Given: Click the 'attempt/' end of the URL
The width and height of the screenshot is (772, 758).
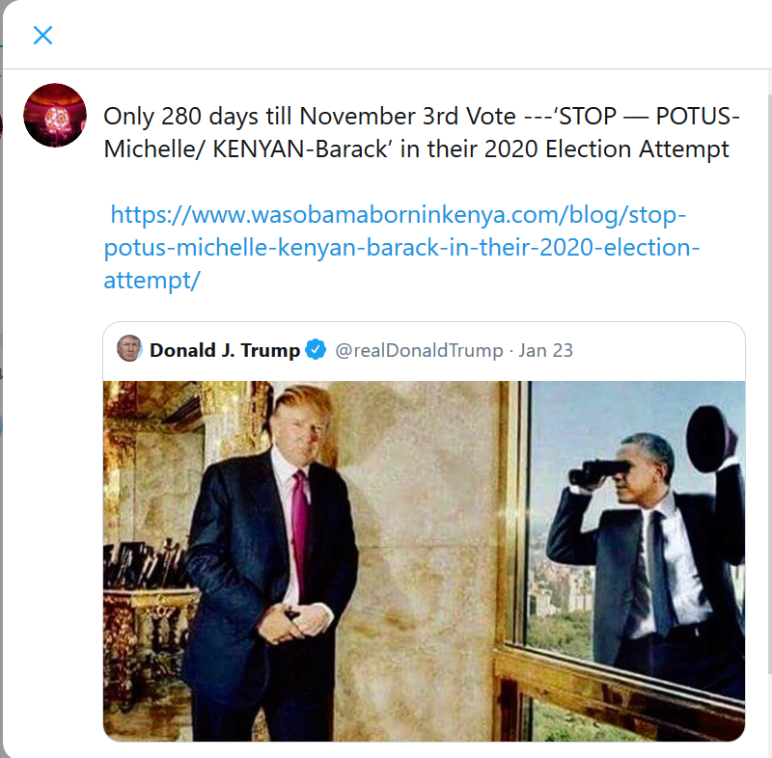Looking at the screenshot, I should (152, 280).
